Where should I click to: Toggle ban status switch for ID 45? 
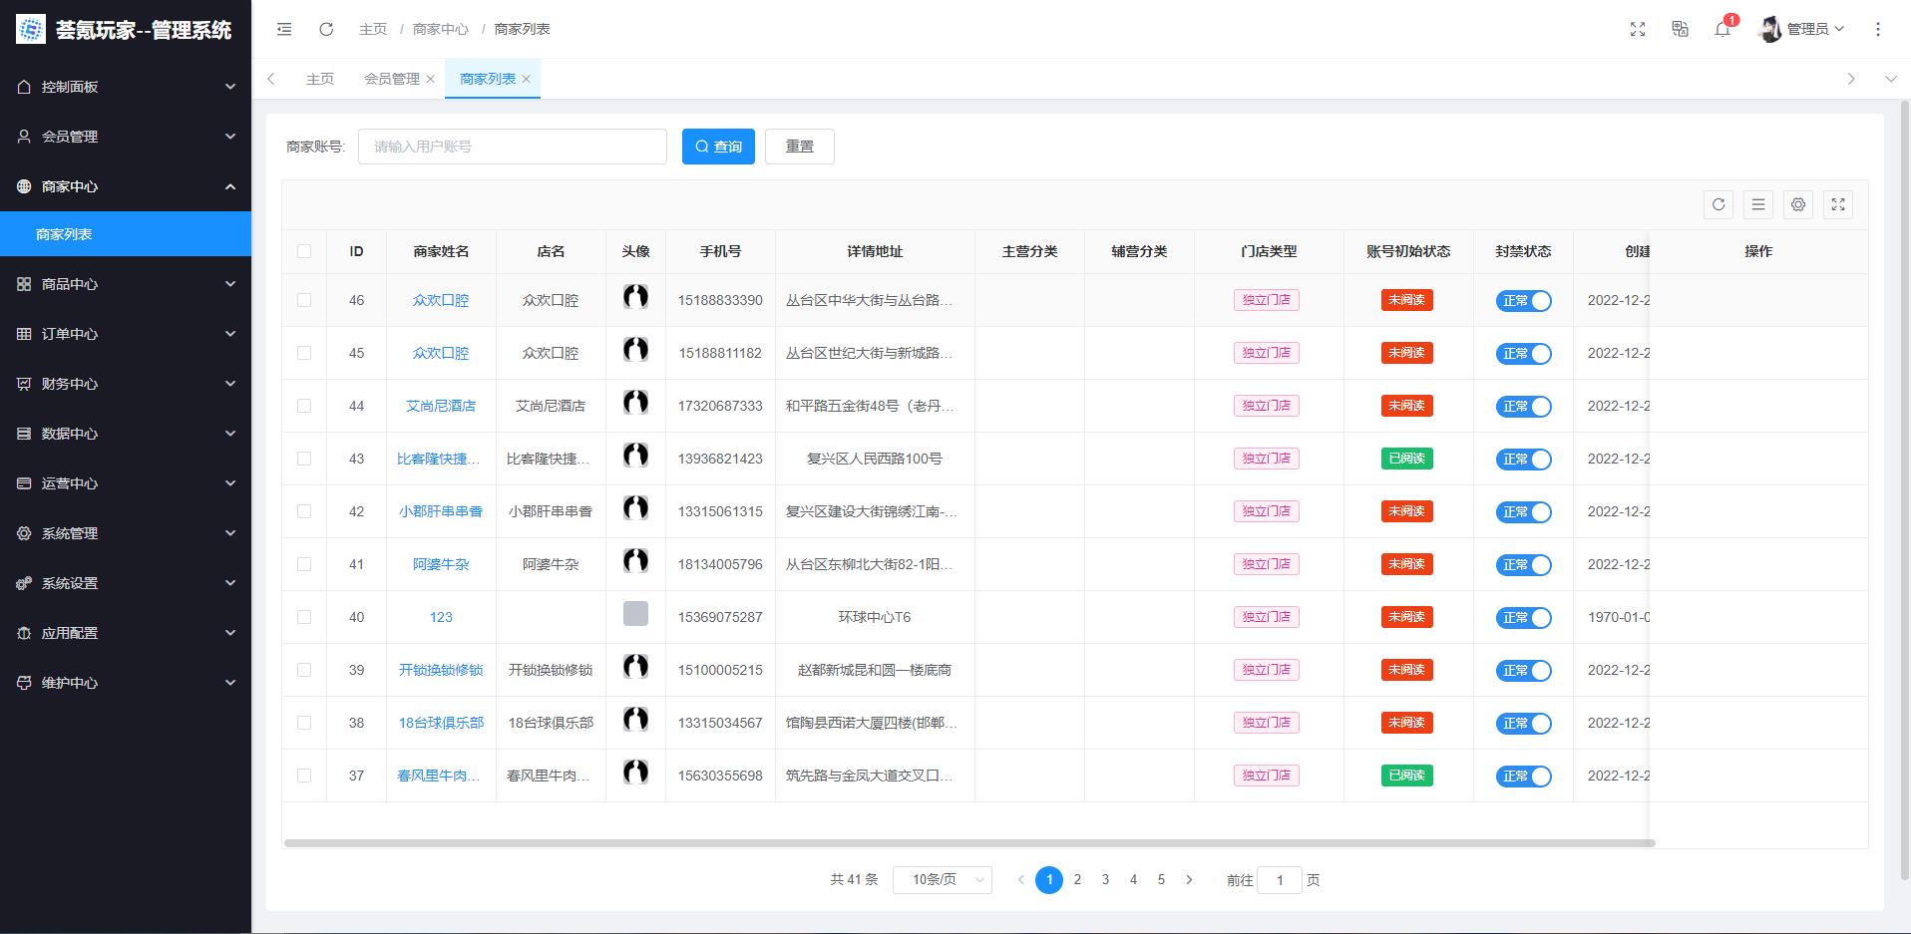click(1523, 354)
